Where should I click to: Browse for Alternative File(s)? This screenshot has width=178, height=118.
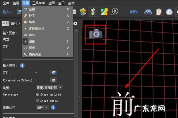[54, 80]
